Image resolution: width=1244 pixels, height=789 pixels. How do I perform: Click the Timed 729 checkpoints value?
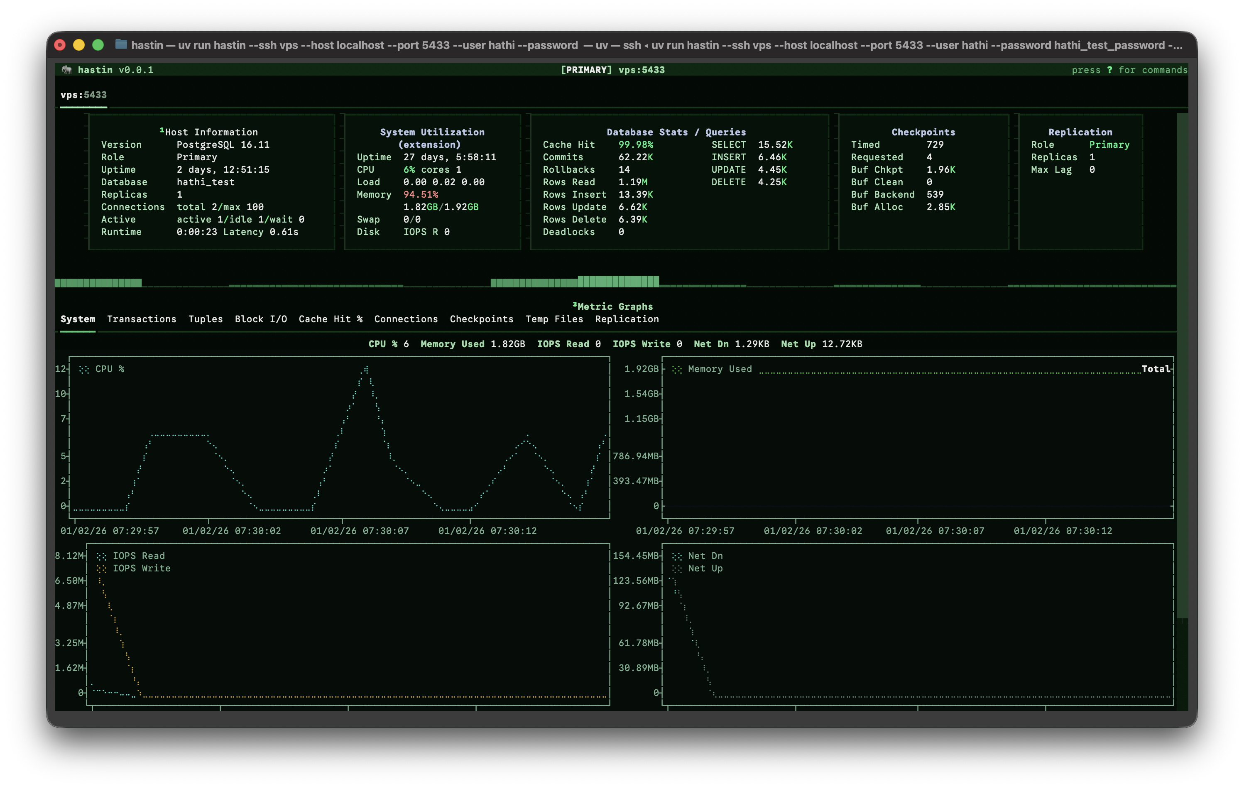pos(935,145)
